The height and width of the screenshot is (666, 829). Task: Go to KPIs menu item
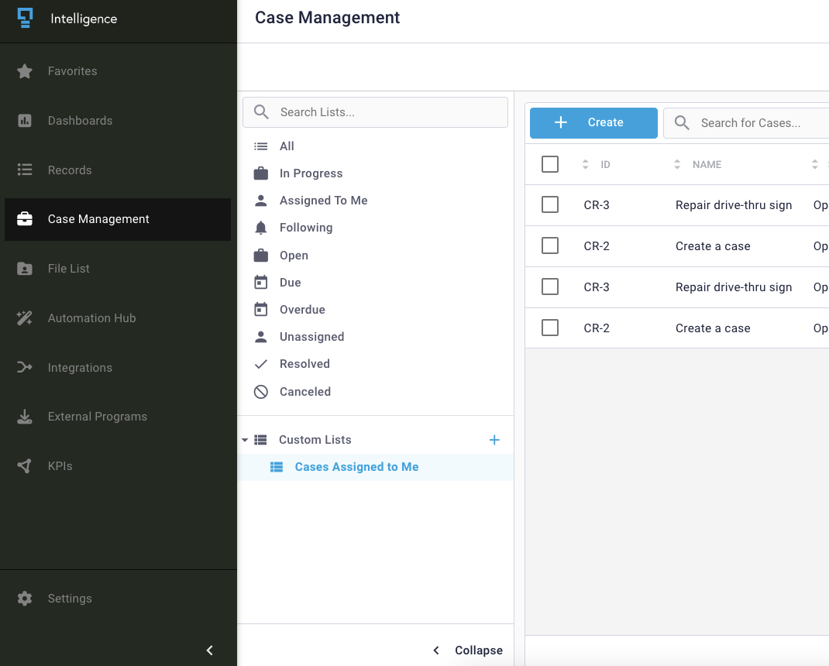coord(117,465)
